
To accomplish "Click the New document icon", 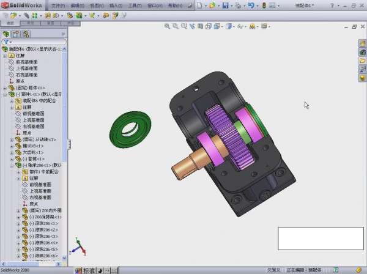I will pyautogui.click(x=199, y=6).
